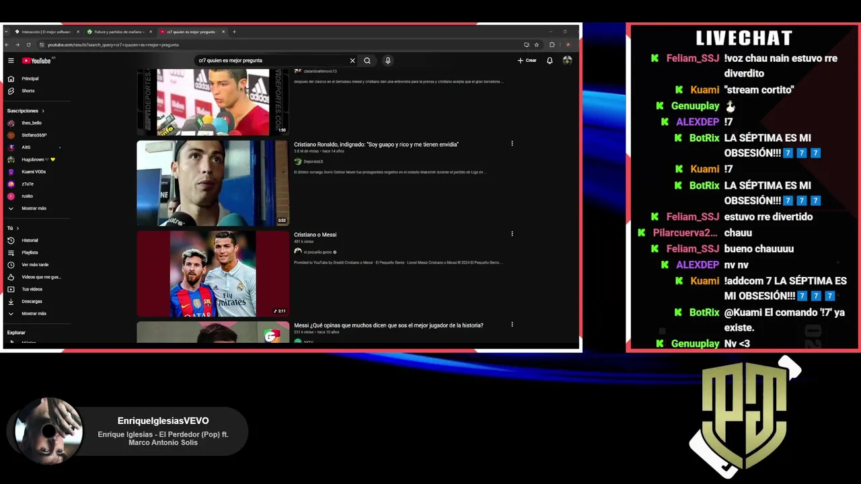The height and width of the screenshot is (484, 861).
Task: Bookmark this page with the star icon
Action: point(536,45)
